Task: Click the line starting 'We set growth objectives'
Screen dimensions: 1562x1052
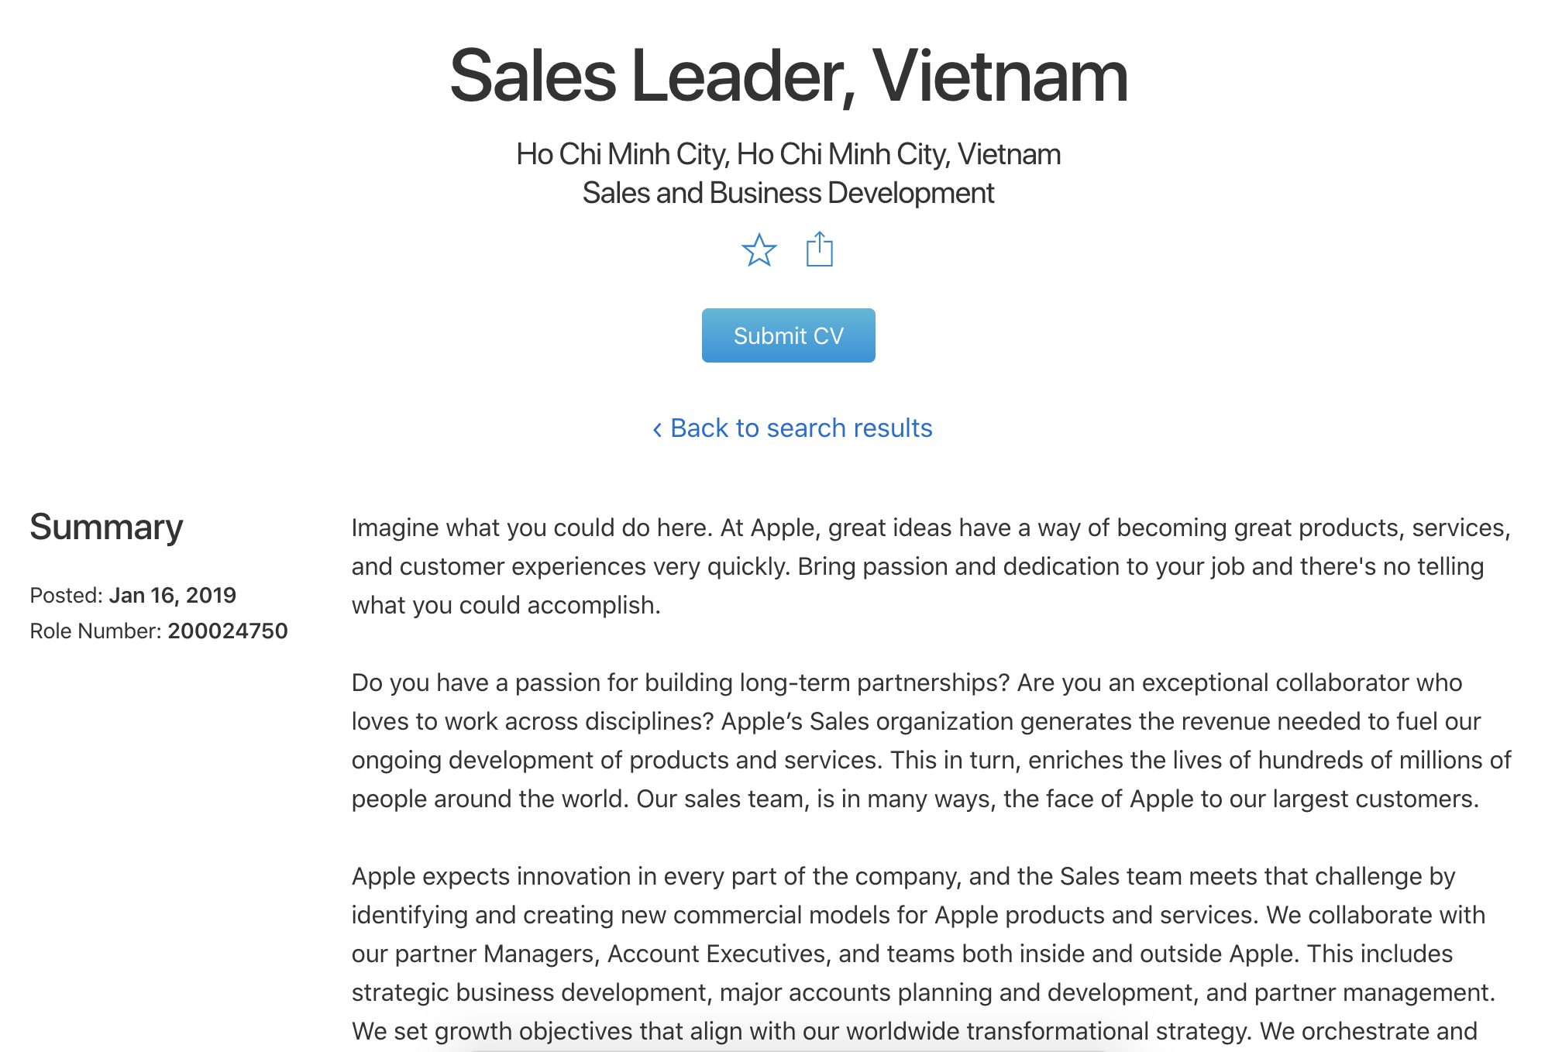Action: [x=914, y=1031]
